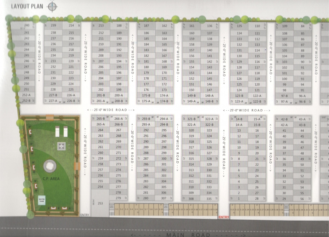Select plot 200-A
Image resolution: width=329 pixels, height=237 pixels.
tap(119, 95)
